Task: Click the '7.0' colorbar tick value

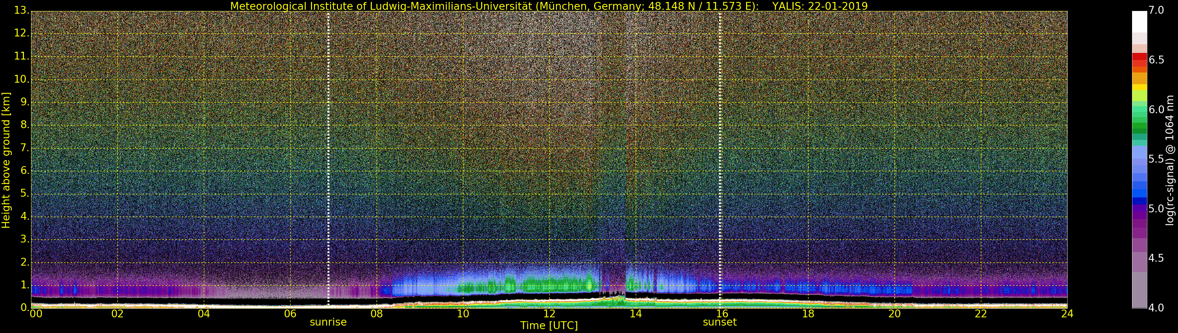Action: click(1156, 10)
